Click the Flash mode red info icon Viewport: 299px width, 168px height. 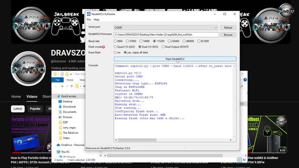tap(104, 47)
